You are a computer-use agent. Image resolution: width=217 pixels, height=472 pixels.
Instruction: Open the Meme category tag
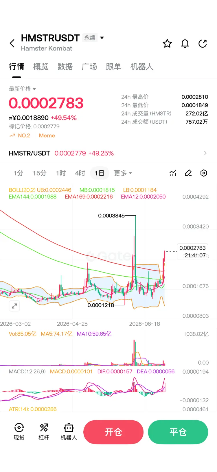click(47, 136)
